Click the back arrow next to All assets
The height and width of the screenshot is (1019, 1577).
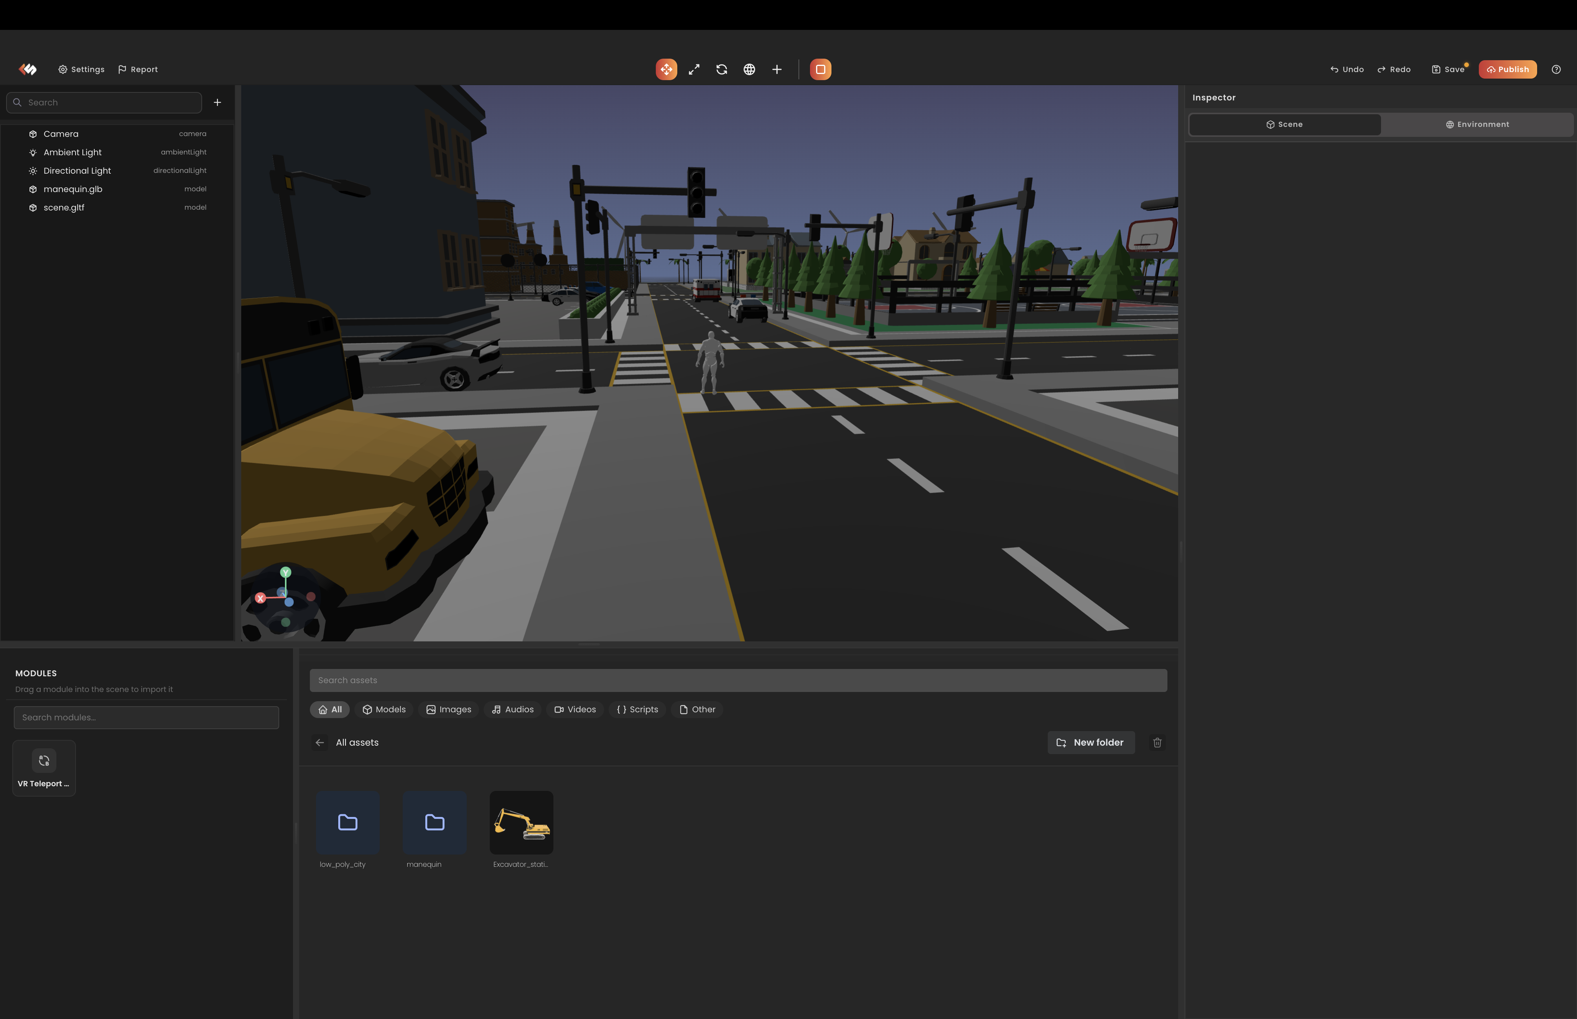click(x=320, y=742)
